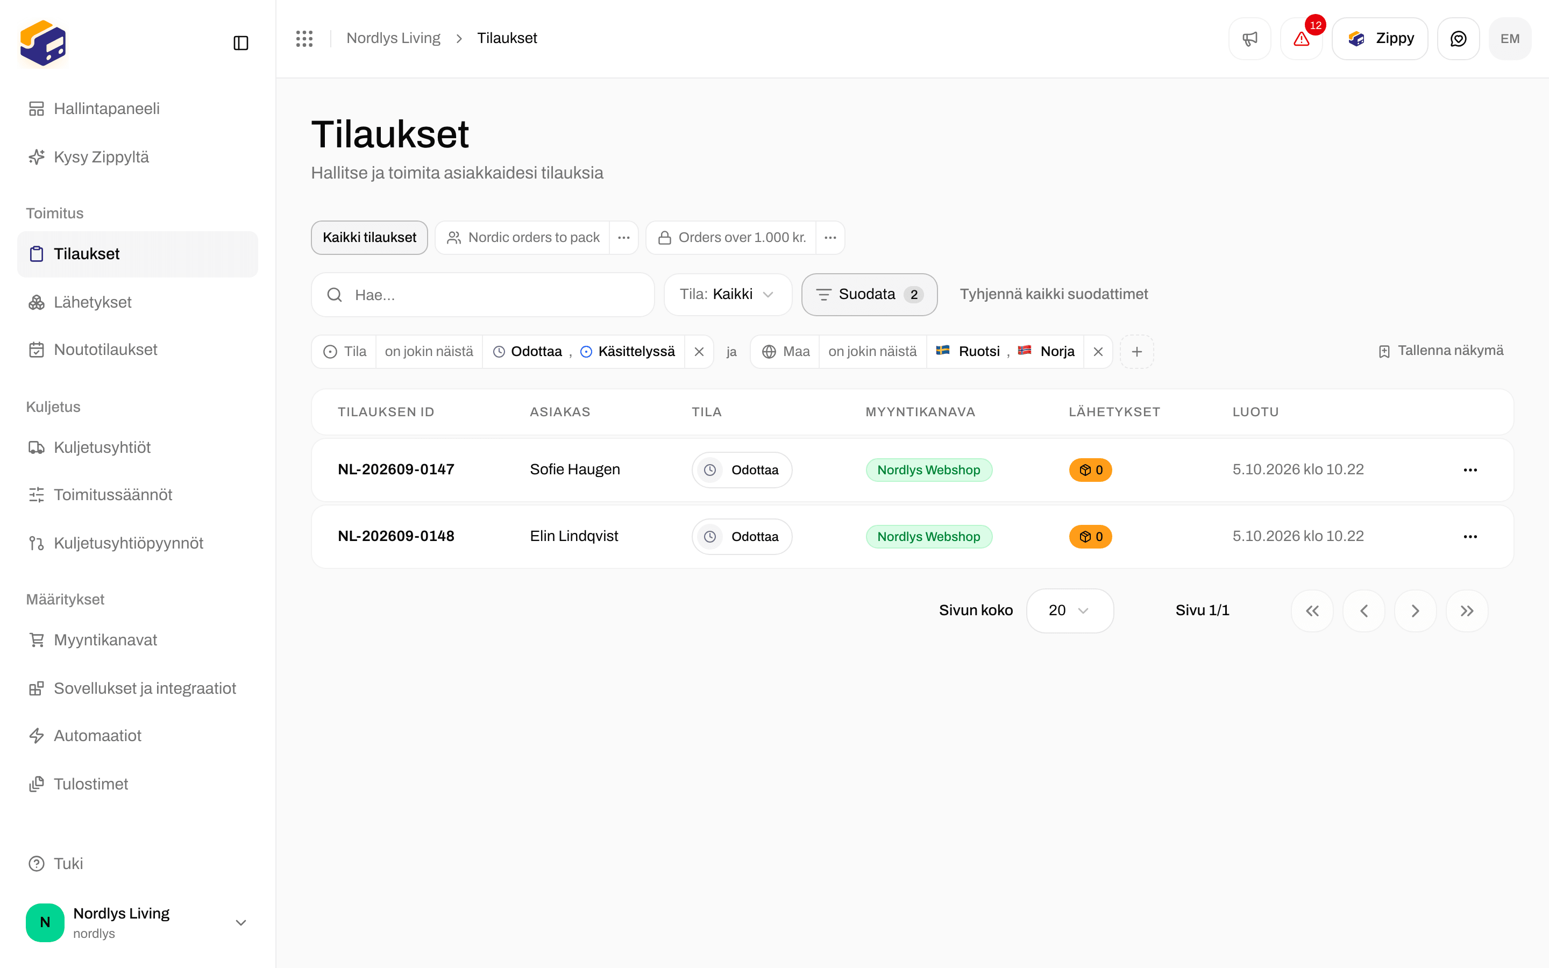Open options for Orders over 1.000 kr. view
The height and width of the screenshot is (968, 1549).
click(830, 238)
